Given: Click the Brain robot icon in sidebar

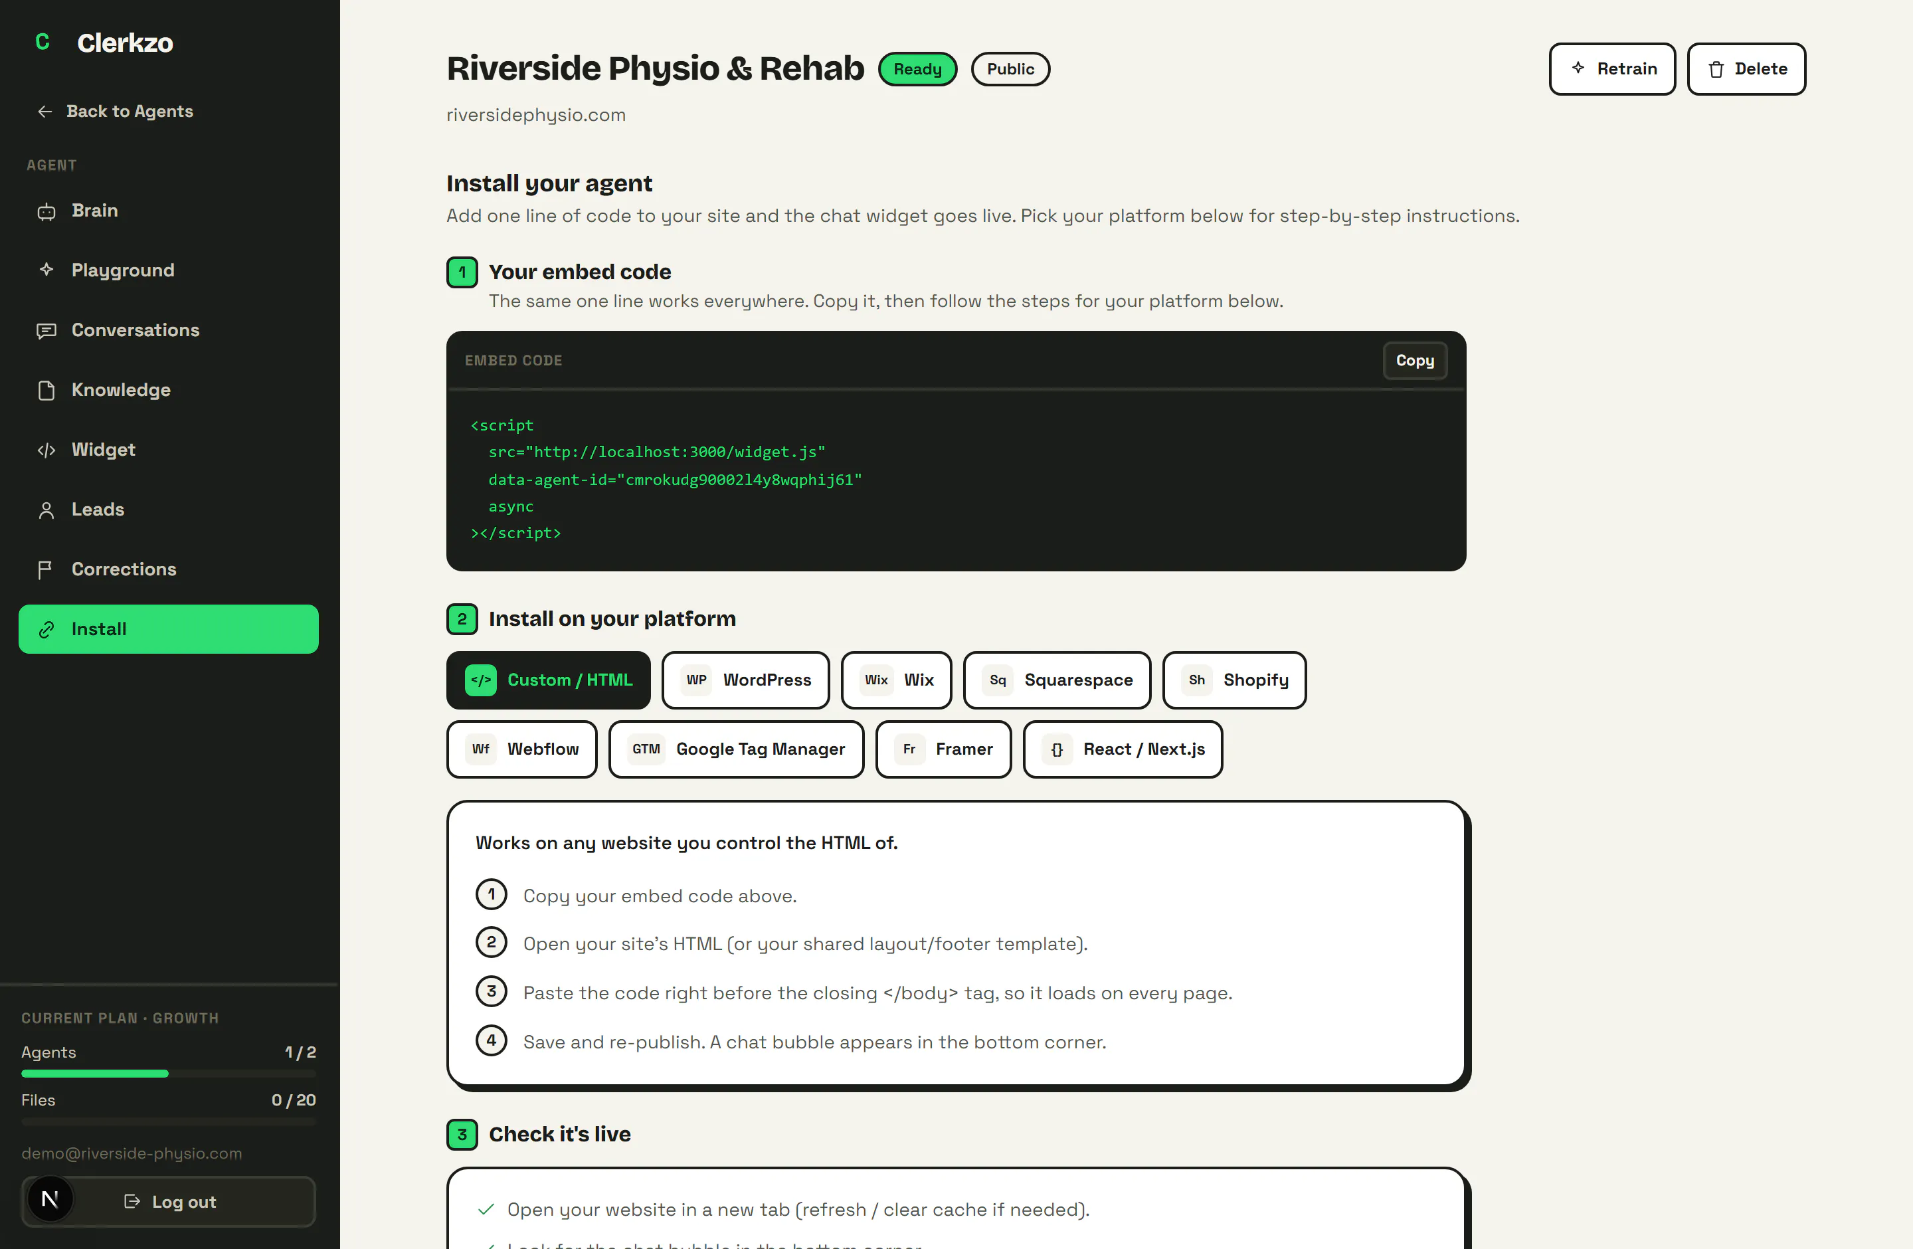Looking at the screenshot, I should [x=46, y=211].
